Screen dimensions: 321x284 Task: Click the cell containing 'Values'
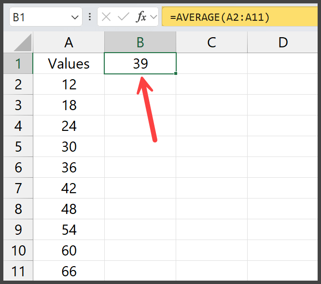tap(69, 63)
